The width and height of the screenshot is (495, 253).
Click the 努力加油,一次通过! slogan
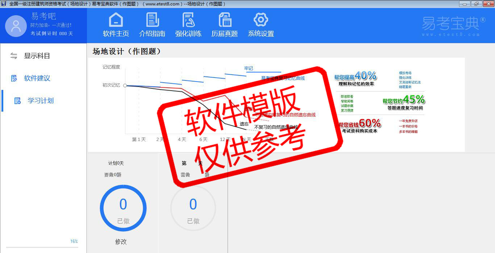click(x=51, y=25)
